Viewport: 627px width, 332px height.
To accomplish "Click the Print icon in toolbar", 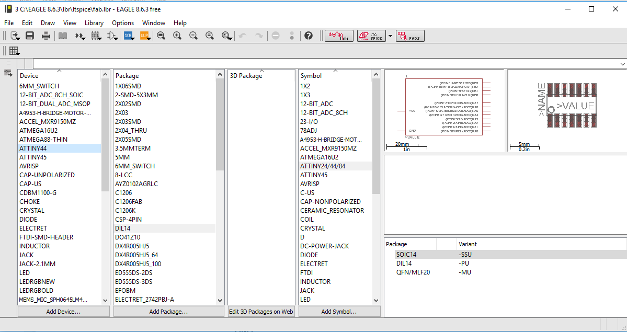I will (46, 36).
